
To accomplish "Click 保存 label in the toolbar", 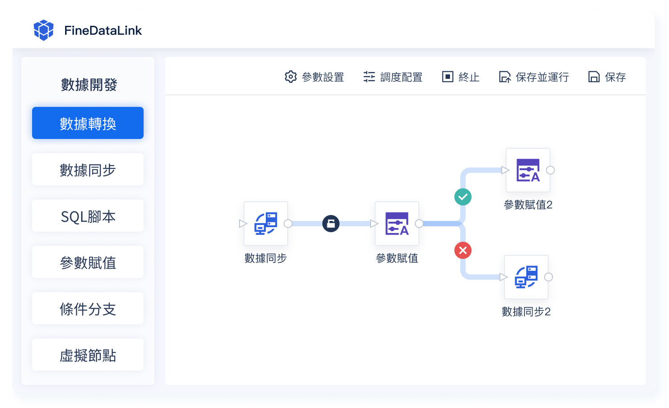I will pyautogui.click(x=615, y=77).
